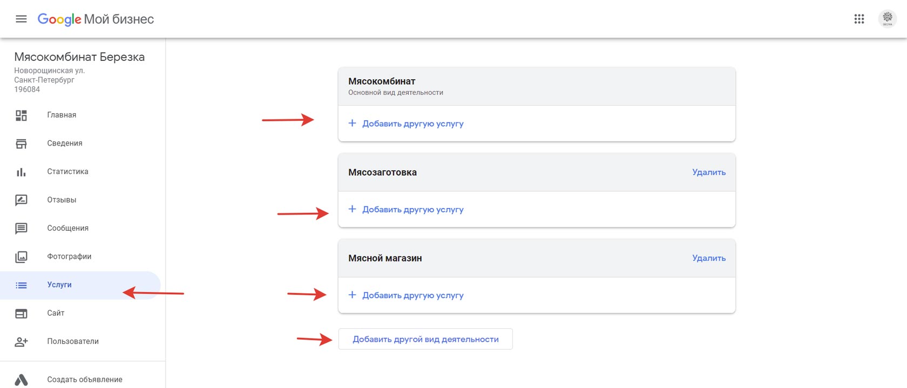Click the Пользователи add-person icon
Screen dimensions: 907x388
point(21,342)
